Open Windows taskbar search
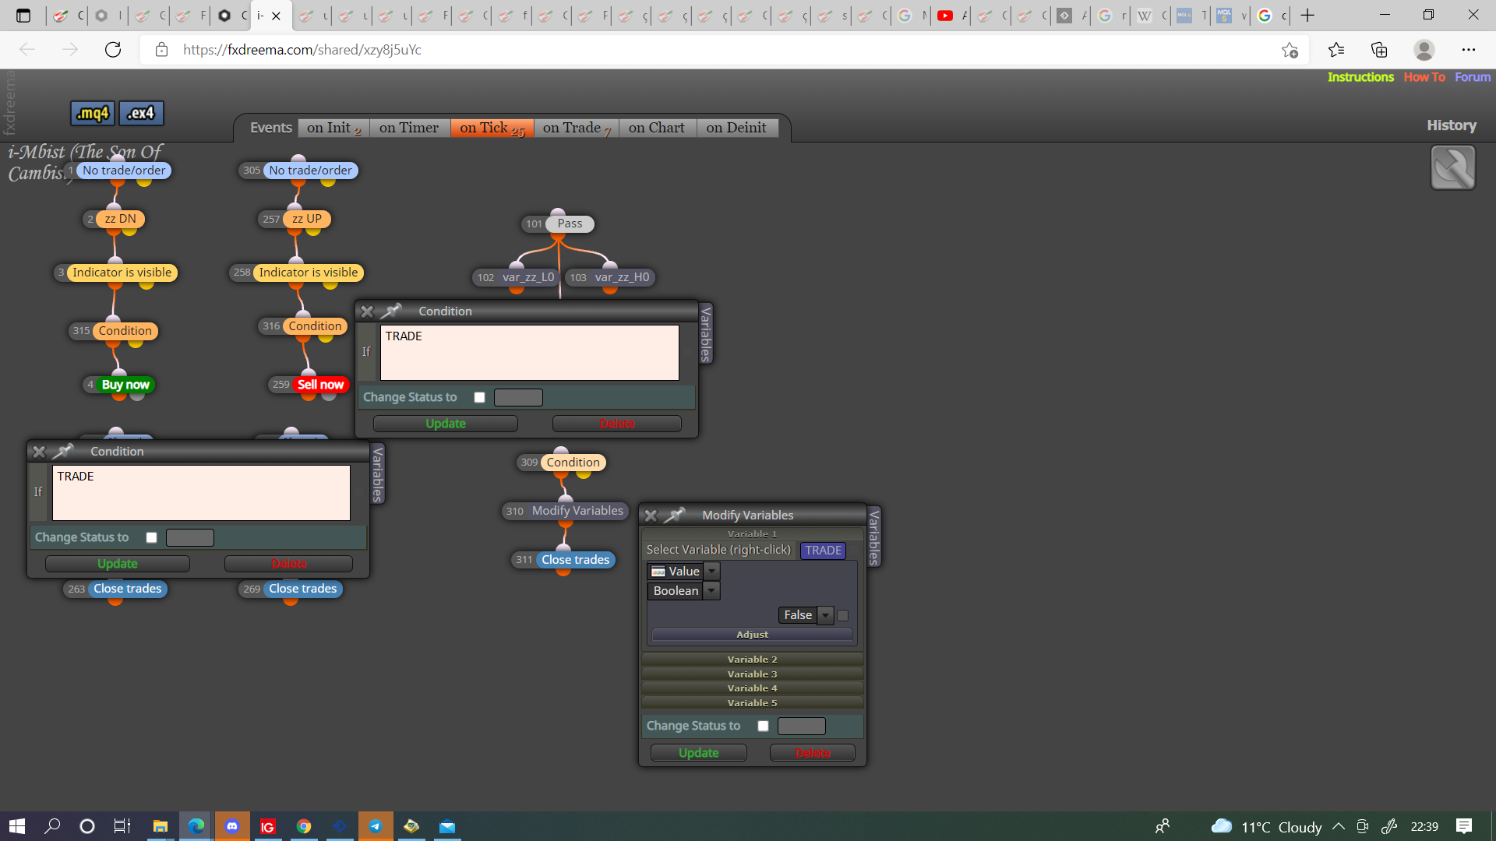 52,826
